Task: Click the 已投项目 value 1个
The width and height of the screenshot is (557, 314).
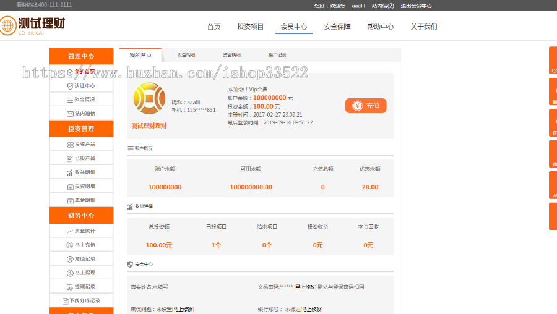Action: [x=216, y=245]
